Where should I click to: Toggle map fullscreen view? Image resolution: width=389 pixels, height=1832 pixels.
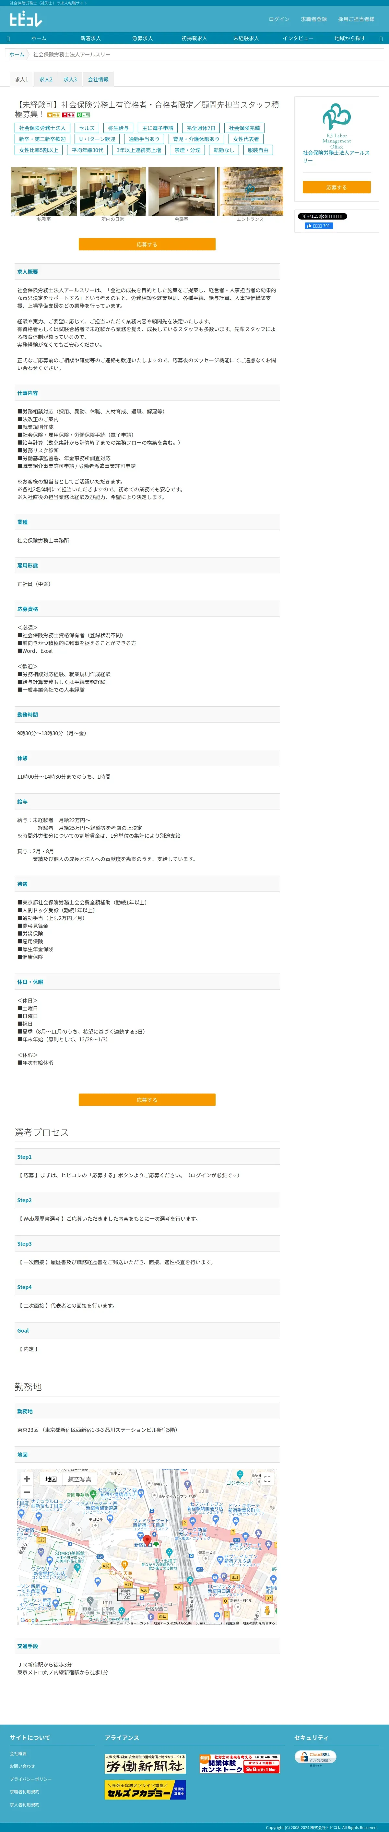coord(267,1479)
